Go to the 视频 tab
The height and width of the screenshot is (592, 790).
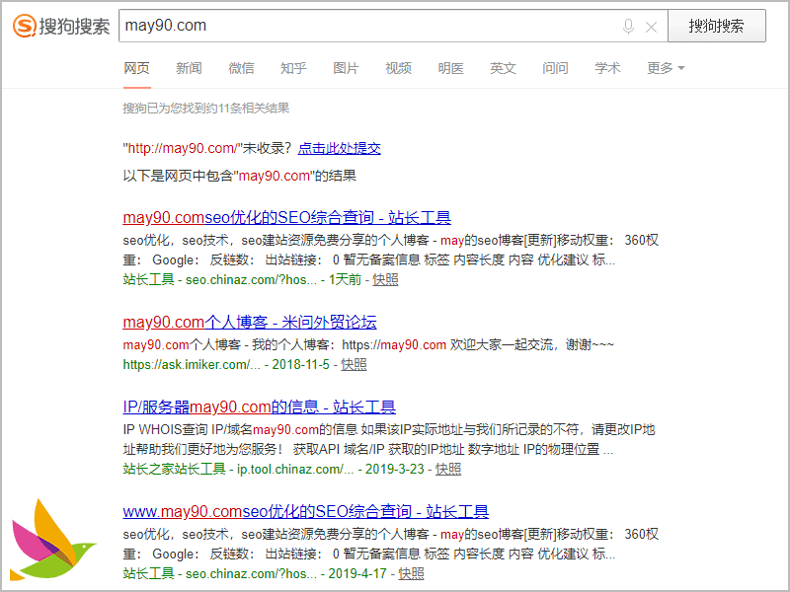click(x=399, y=68)
